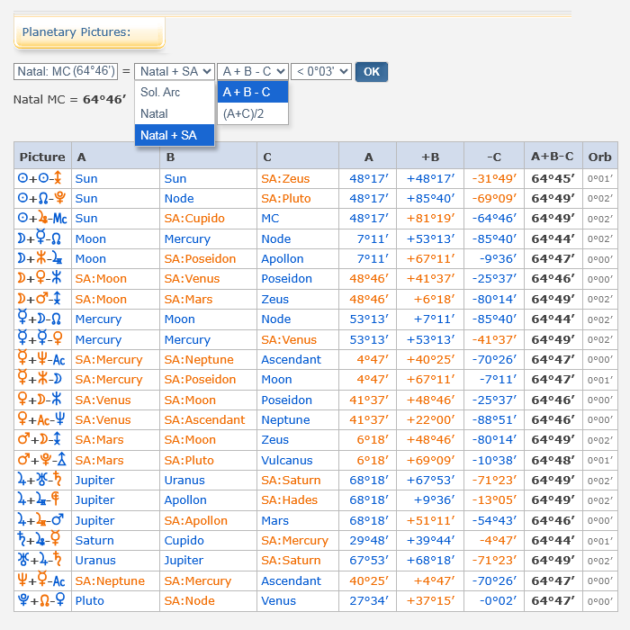Viewport: 630px width, 630px height.
Task: Click the Orb column header
Action: click(600, 157)
